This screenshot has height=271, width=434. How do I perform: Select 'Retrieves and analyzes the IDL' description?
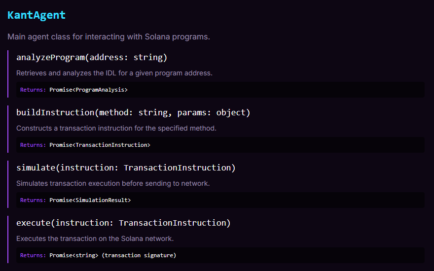pos(114,73)
